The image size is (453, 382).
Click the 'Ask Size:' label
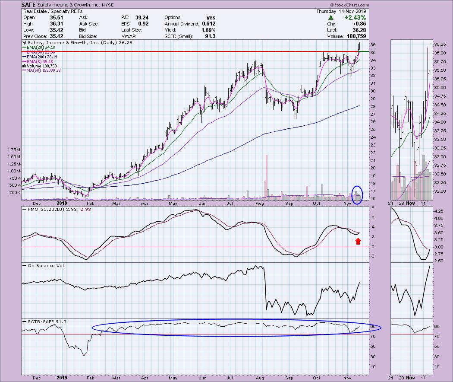pyautogui.click(x=89, y=24)
